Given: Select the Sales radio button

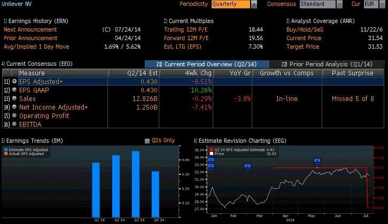Looking at the screenshot, I should coord(14,98).
